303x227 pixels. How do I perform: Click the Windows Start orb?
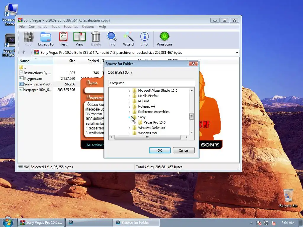(8, 222)
